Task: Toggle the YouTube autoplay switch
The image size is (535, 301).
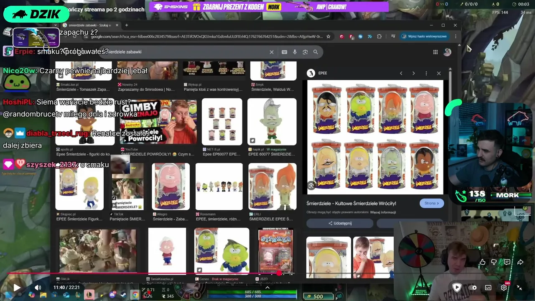Action: [x=472, y=288]
